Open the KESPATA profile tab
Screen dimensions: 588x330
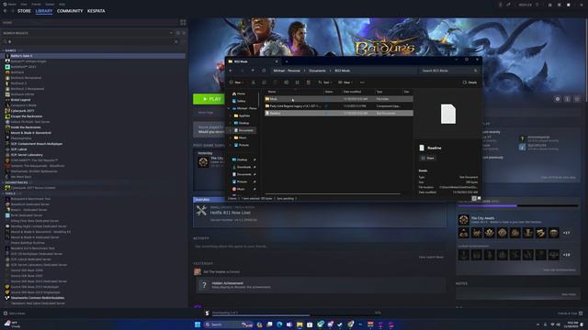96,11
